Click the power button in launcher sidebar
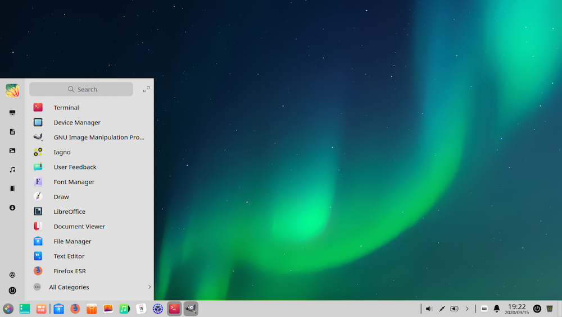This screenshot has width=562, height=317. (12, 291)
